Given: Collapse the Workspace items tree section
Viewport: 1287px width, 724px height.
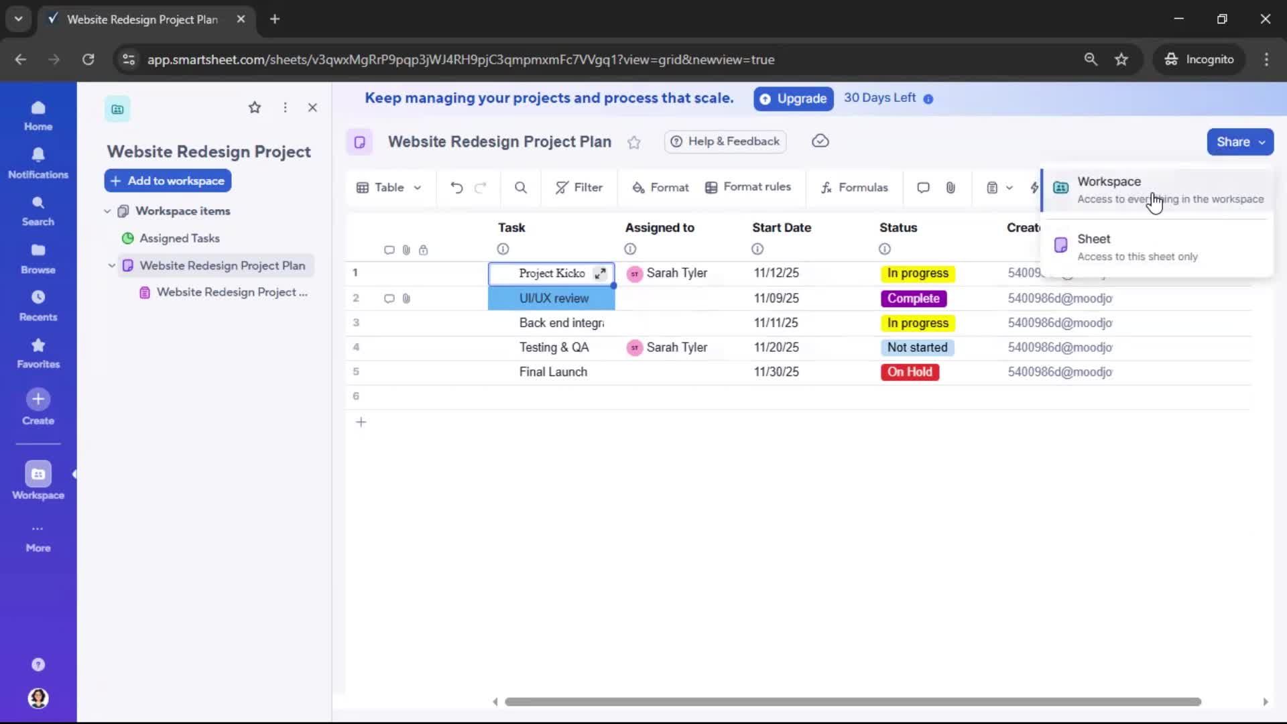Looking at the screenshot, I should [107, 210].
